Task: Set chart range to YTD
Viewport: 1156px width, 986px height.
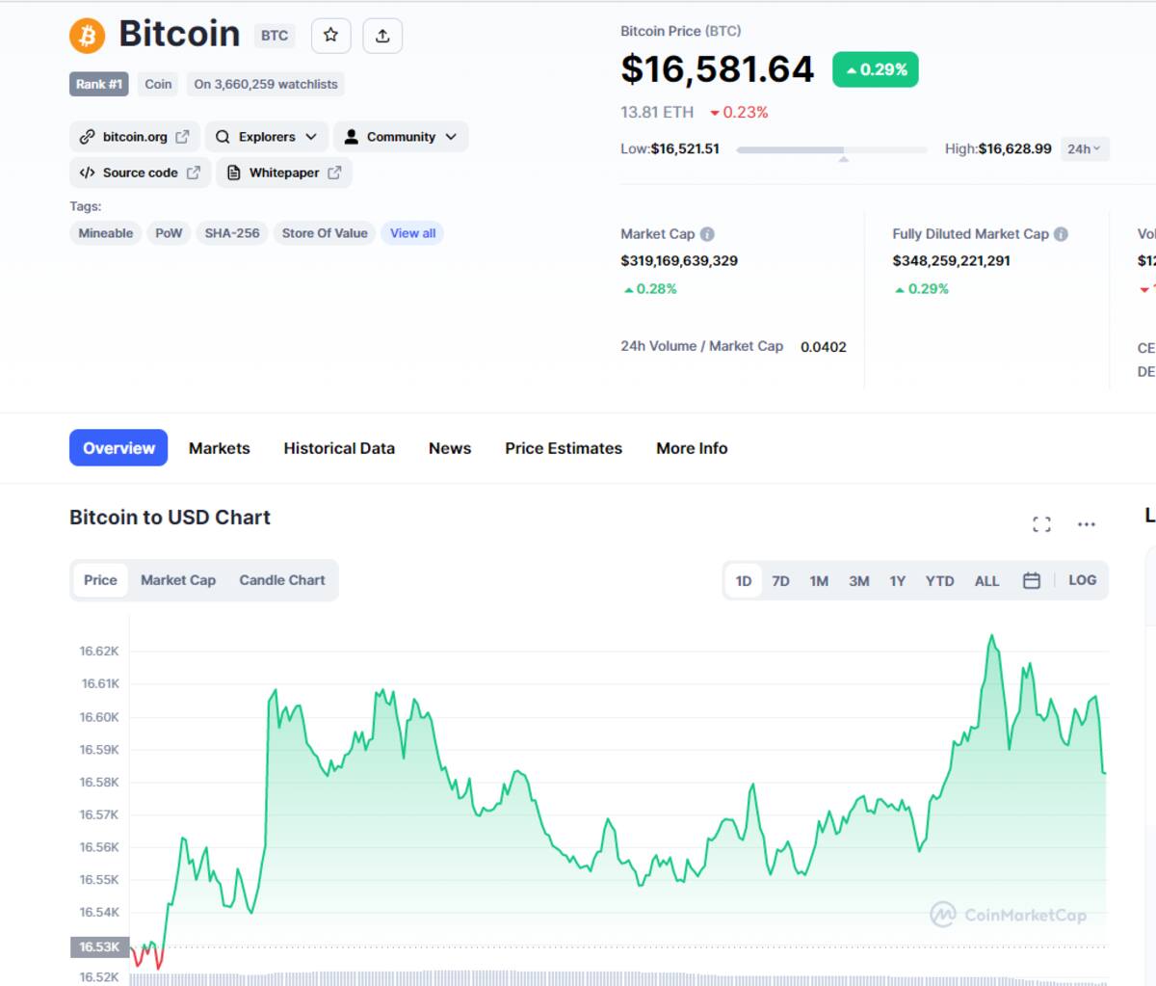Action: pos(939,581)
